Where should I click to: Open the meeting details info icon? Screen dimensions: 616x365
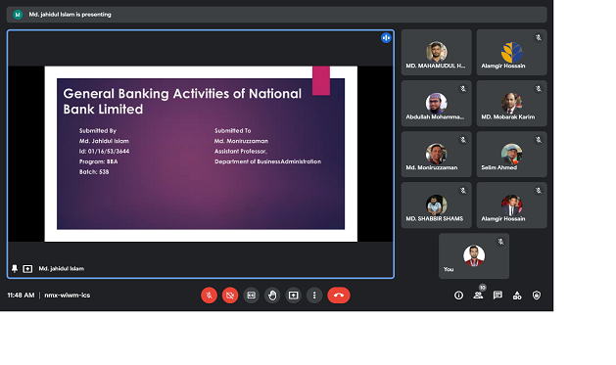458,296
